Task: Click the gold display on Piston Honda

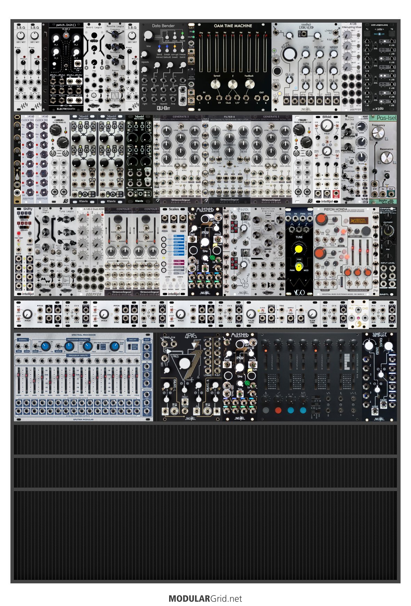Action: point(359,221)
